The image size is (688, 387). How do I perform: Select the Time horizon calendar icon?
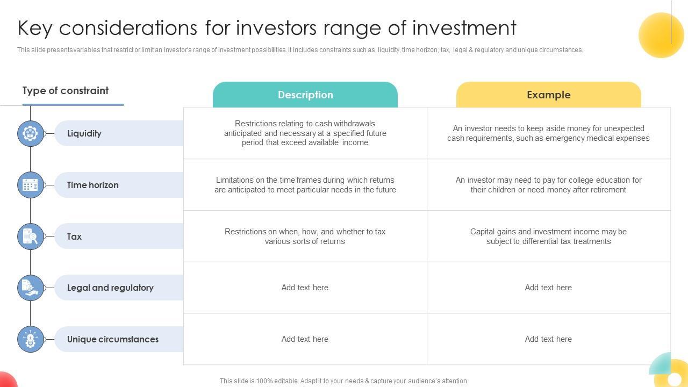31,185
